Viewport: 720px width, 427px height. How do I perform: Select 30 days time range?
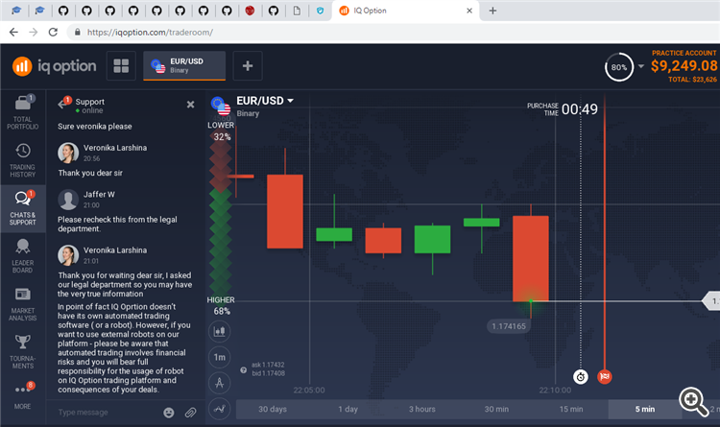[273, 409]
